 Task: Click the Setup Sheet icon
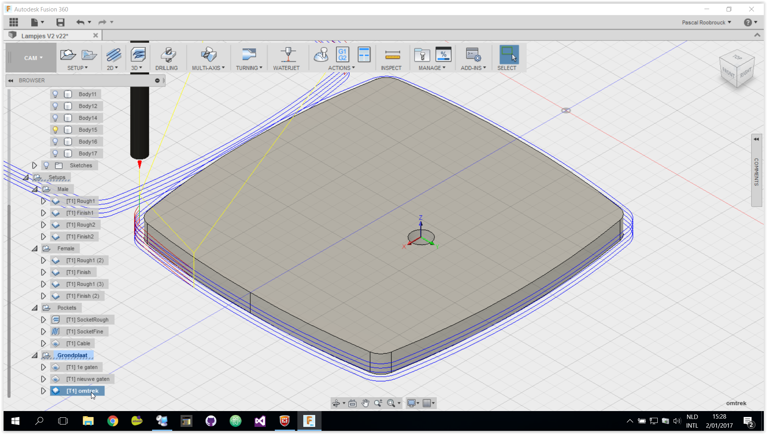coord(364,55)
